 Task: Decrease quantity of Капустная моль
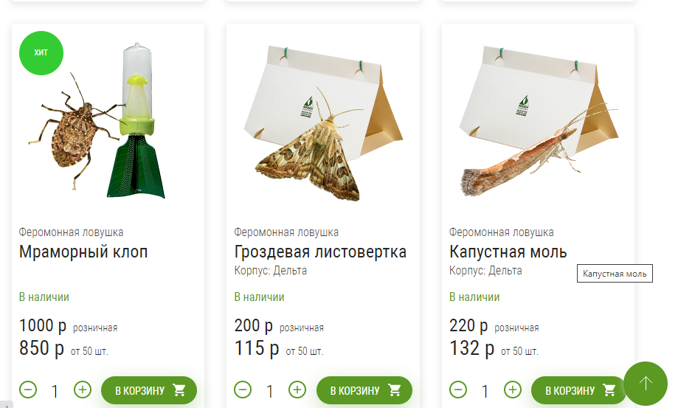tap(458, 390)
